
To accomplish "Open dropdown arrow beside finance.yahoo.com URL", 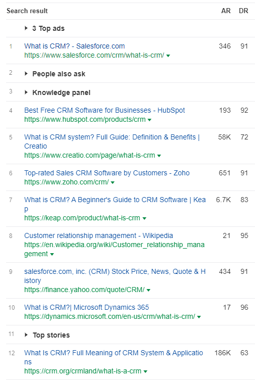I will pos(148,290).
